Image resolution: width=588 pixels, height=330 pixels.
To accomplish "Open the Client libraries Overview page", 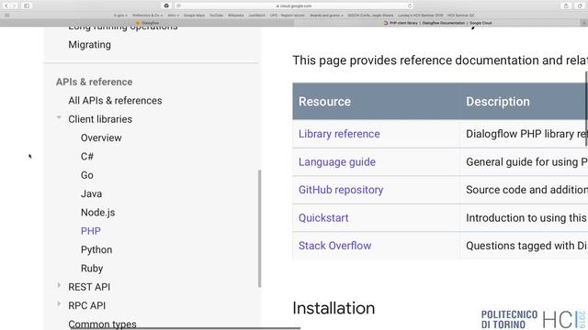I will coord(101,137).
